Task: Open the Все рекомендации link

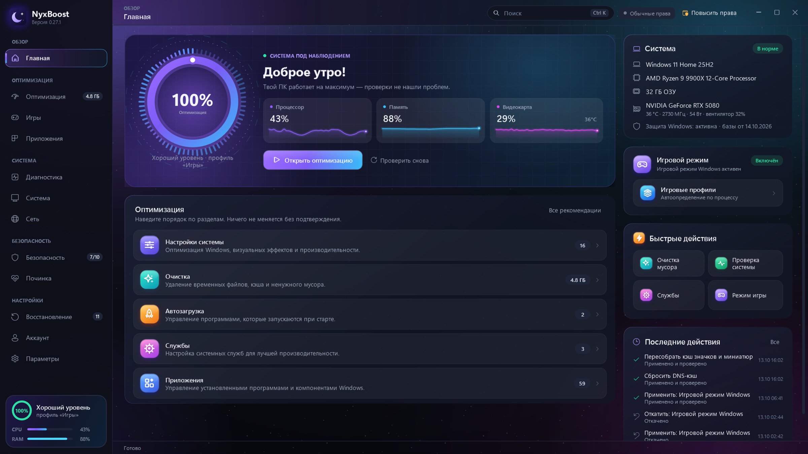Action: (x=575, y=210)
